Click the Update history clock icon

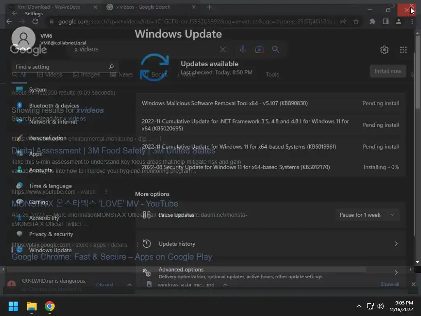147,244
